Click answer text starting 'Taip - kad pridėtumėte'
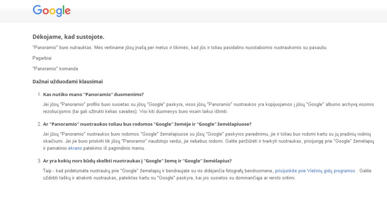This screenshot has width=387, height=208. [x=207, y=174]
